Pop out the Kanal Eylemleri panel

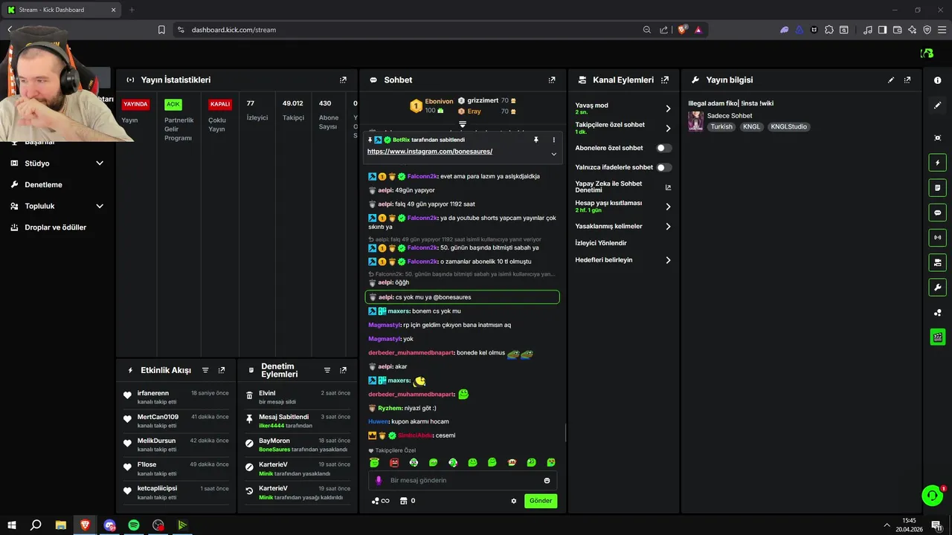click(x=665, y=80)
